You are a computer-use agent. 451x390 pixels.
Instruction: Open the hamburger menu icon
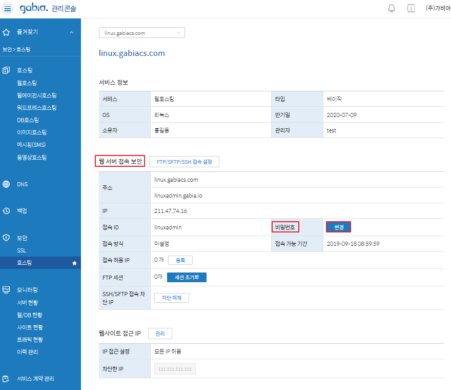pyautogui.click(x=8, y=8)
